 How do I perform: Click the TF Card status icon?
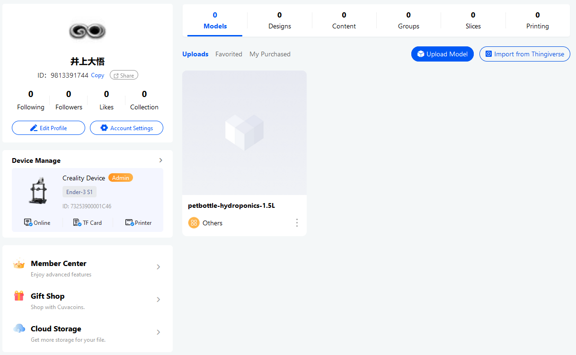[x=77, y=222]
